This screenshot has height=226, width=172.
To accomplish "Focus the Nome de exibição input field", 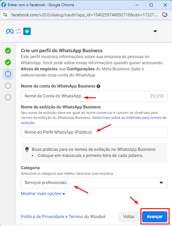I will [x=94, y=132].
